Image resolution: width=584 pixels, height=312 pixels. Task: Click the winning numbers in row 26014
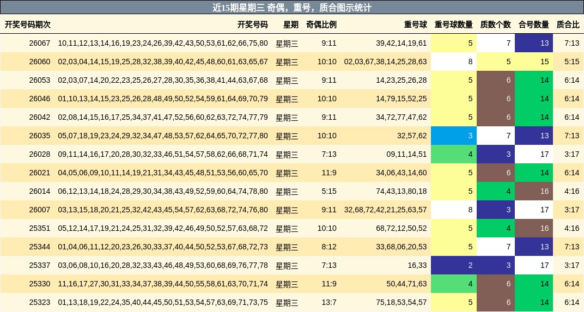[163, 191]
